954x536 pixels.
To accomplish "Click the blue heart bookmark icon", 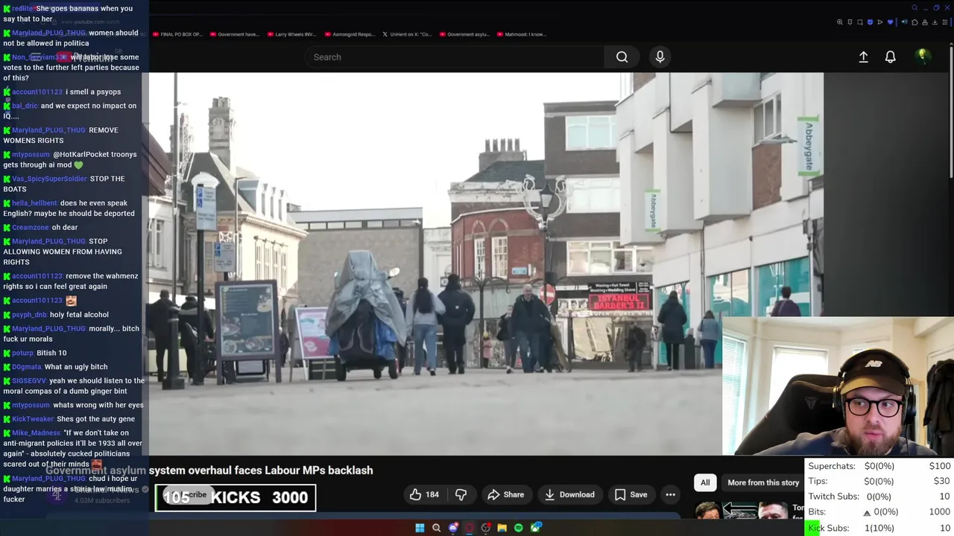I will click(890, 22).
